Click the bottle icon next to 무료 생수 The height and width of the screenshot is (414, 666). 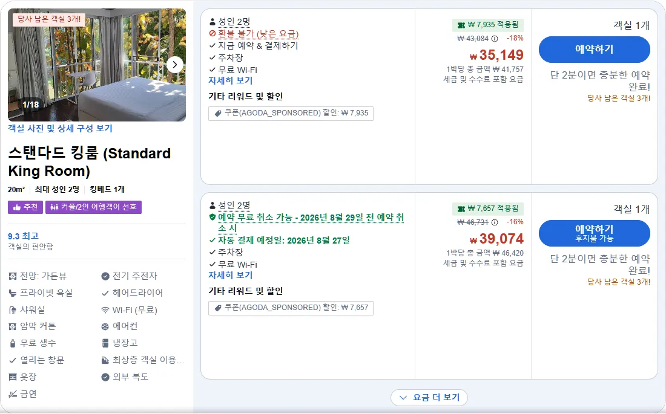[x=13, y=343]
